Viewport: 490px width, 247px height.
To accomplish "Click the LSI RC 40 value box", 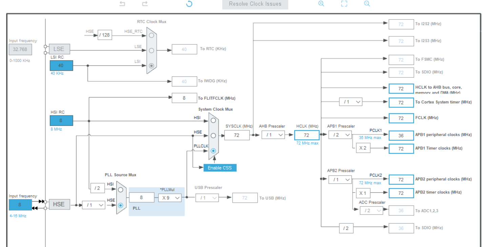I will (61, 66).
